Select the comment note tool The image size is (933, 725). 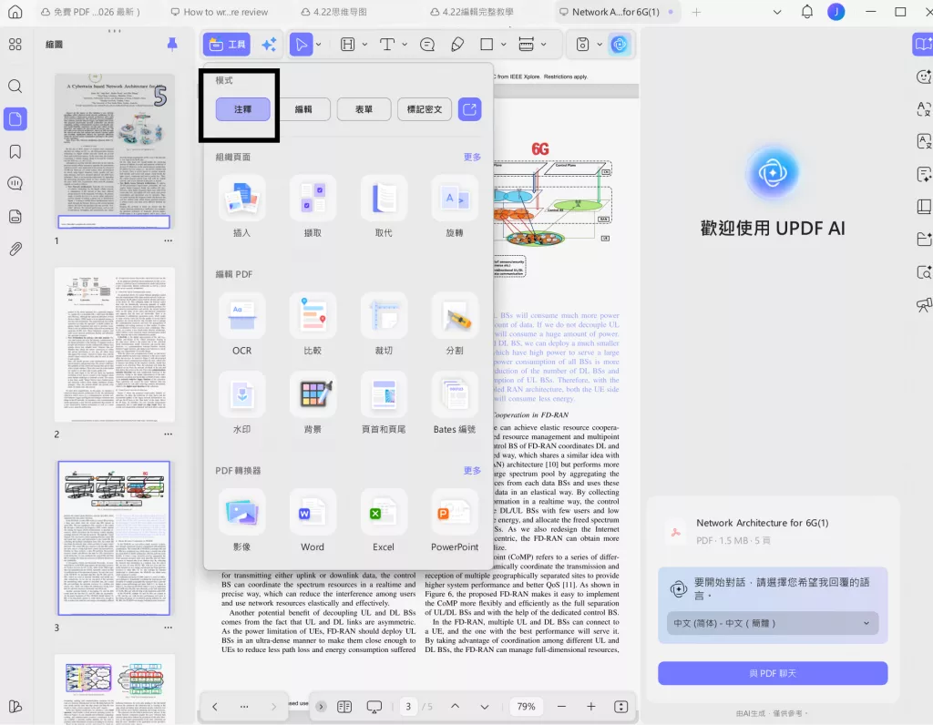[x=427, y=45]
